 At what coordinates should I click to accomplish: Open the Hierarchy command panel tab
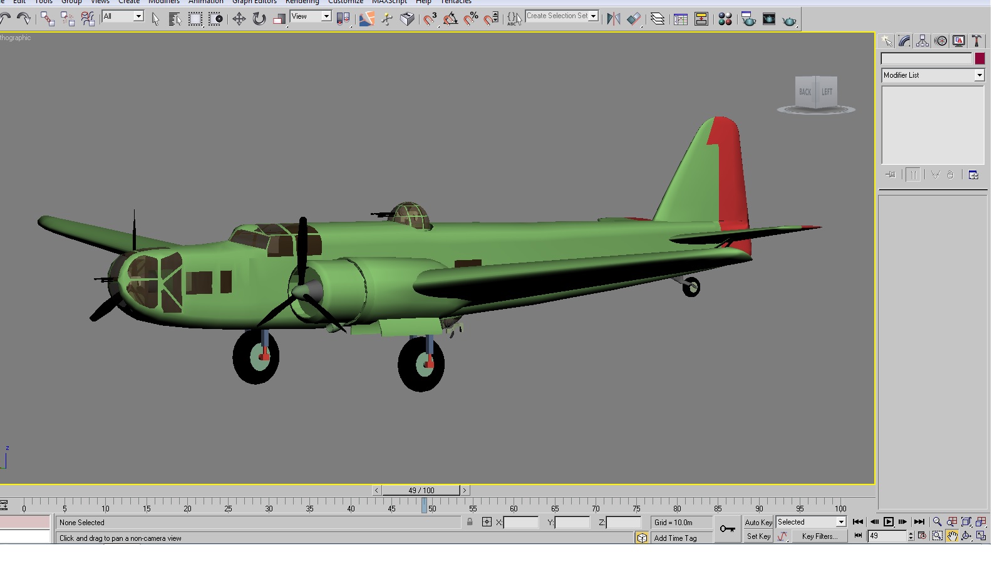pos(922,41)
